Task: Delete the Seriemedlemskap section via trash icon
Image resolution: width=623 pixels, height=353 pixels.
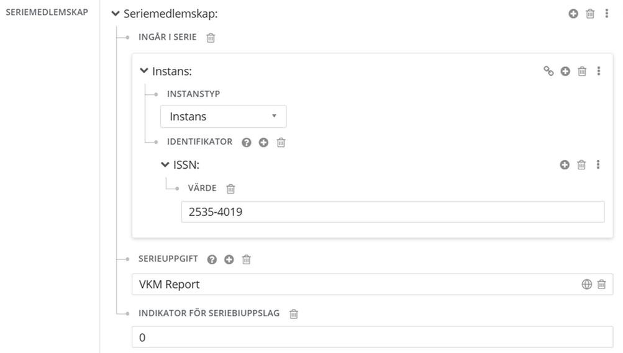Action: [x=590, y=13]
